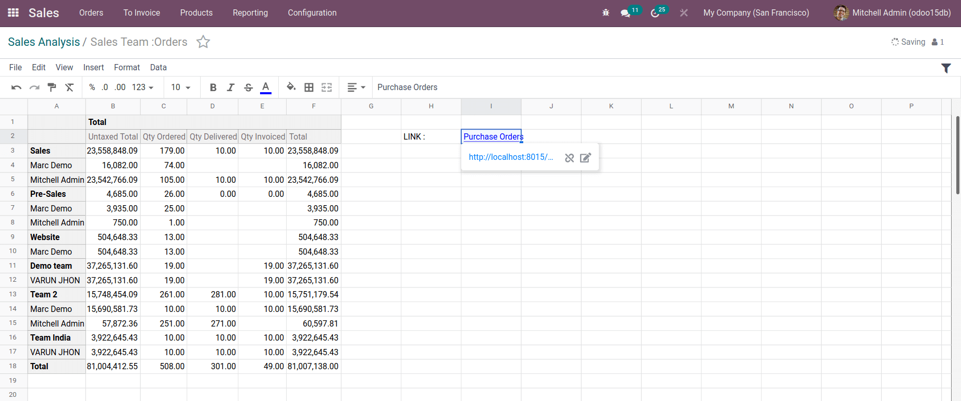
Task: Click the merge cells icon
Action: click(x=327, y=87)
